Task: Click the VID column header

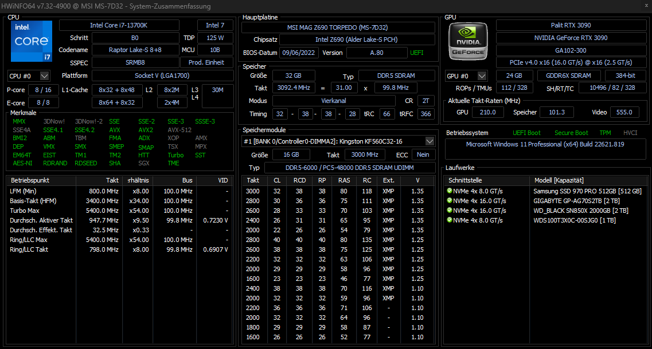Action: (215, 180)
